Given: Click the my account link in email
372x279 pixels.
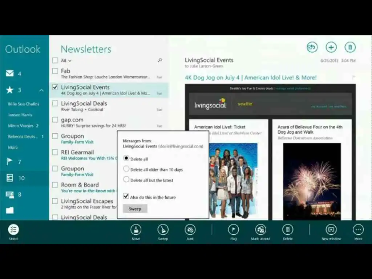Looking at the screenshot, I should pos(319,106).
